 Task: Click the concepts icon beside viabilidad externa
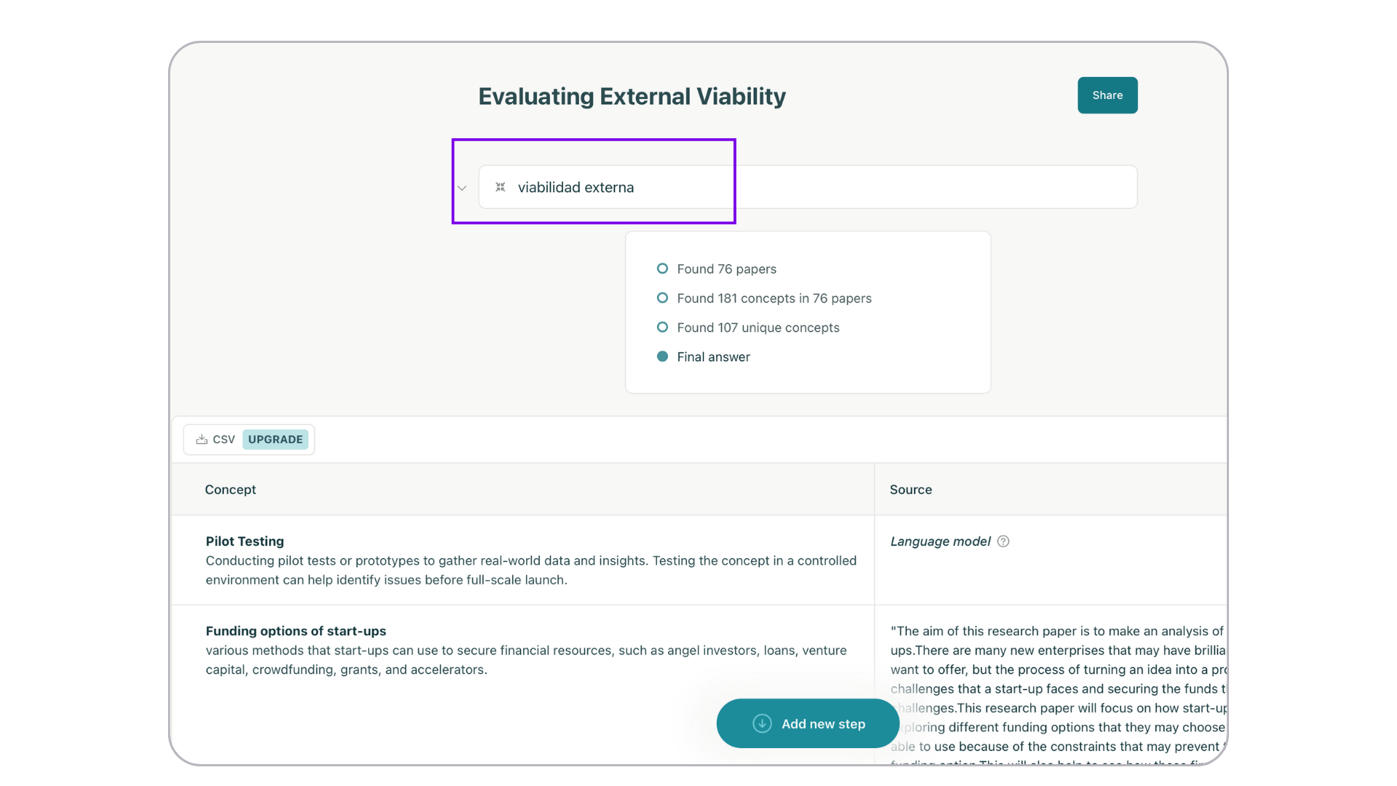point(501,187)
